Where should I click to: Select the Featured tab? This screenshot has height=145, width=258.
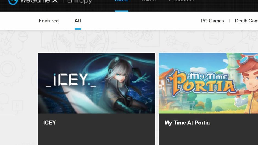pos(49,21)
